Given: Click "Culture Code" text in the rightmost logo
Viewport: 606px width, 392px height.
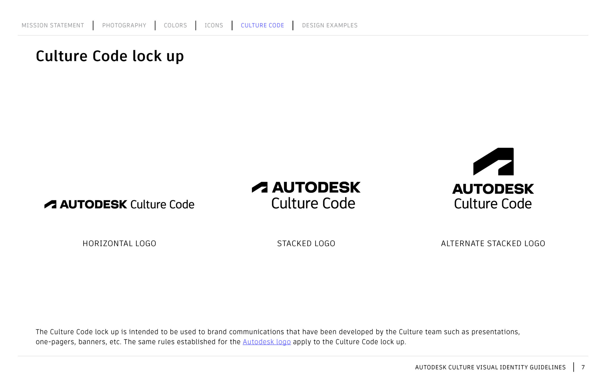Looking at the screenshot, I should (x=493, y=204).
